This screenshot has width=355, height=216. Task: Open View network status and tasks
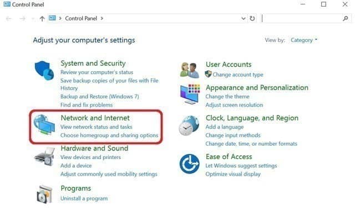click(x=96, y=127)
